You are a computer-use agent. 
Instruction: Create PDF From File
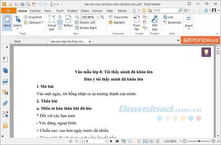point(136,23)
